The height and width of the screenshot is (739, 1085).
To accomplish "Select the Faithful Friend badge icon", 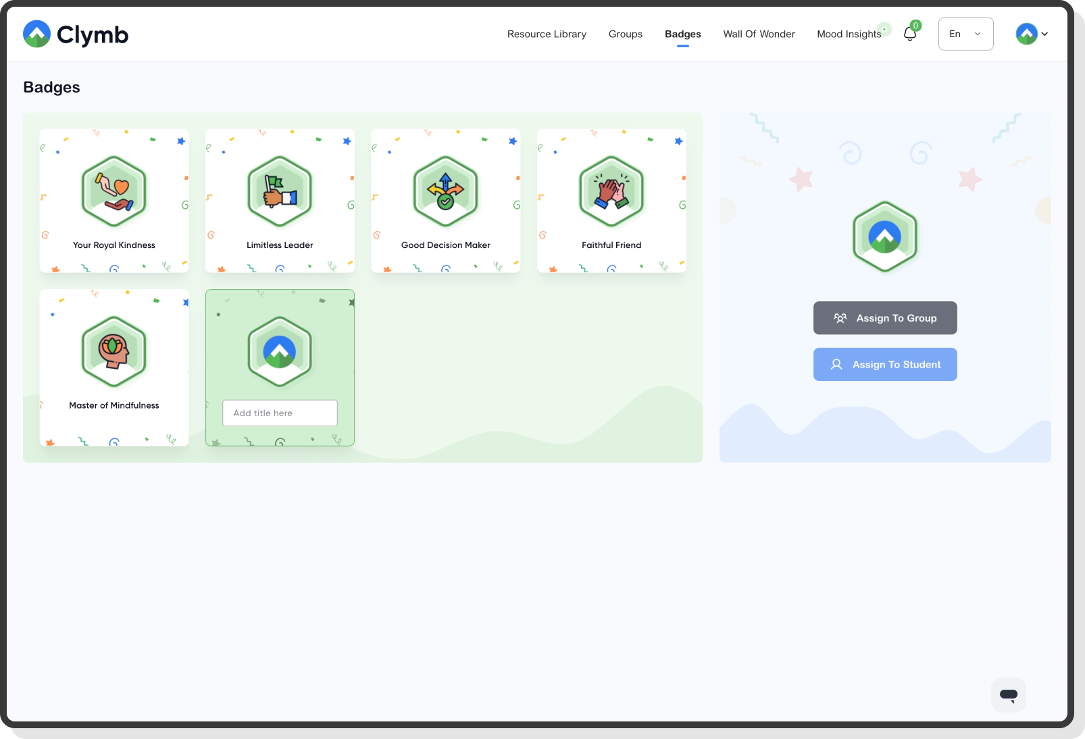I will [611, 191].
